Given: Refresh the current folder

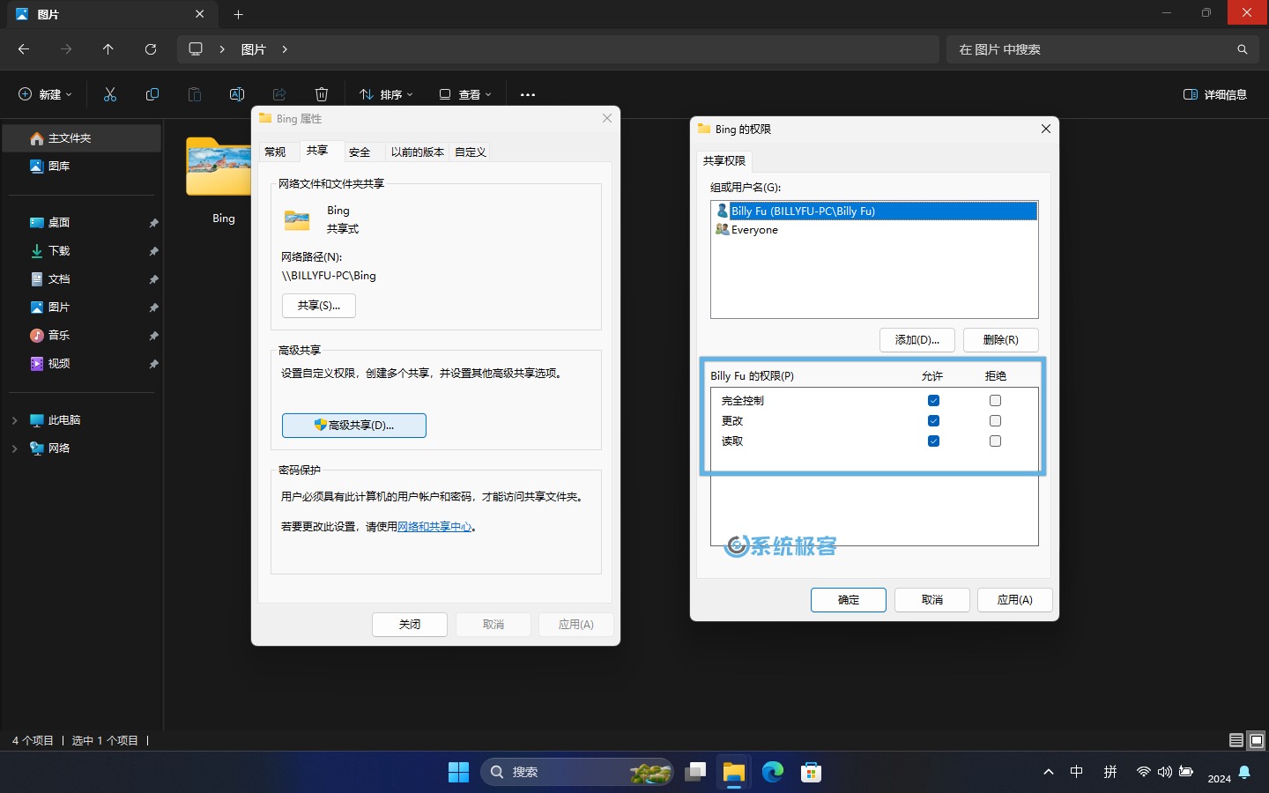Looking at the screenshot, I should point(151,49).
